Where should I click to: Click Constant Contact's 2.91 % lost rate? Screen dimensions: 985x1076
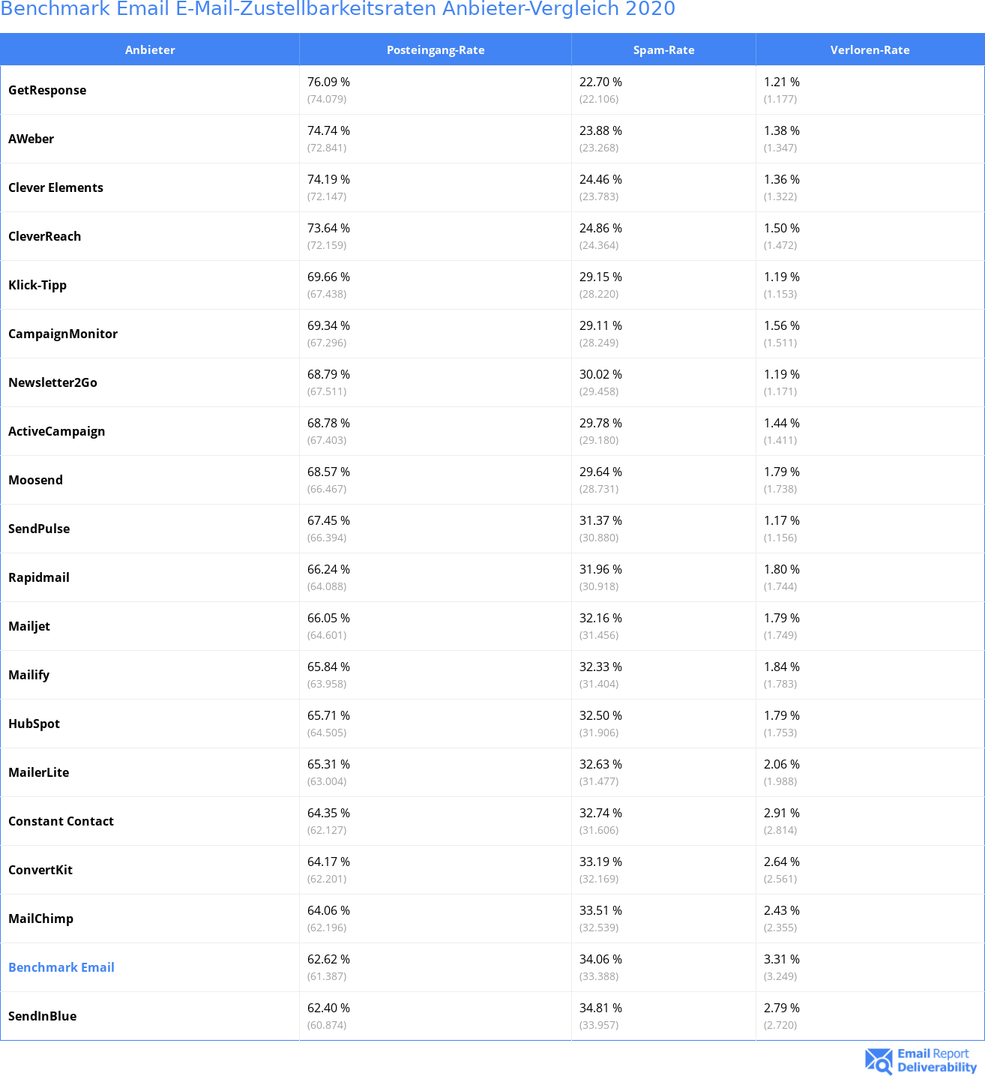point(782,813)
